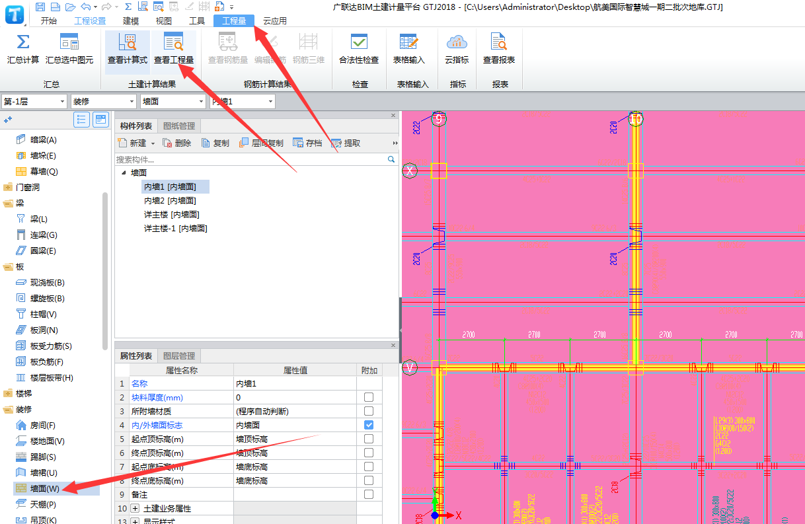
Task: Switch navigation pane to the second view icon
Action: 100,120
